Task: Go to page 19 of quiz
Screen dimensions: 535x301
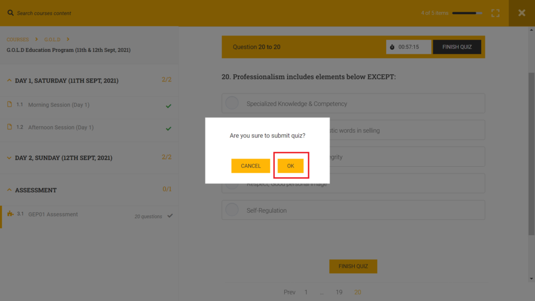Action: pos(339,292)
